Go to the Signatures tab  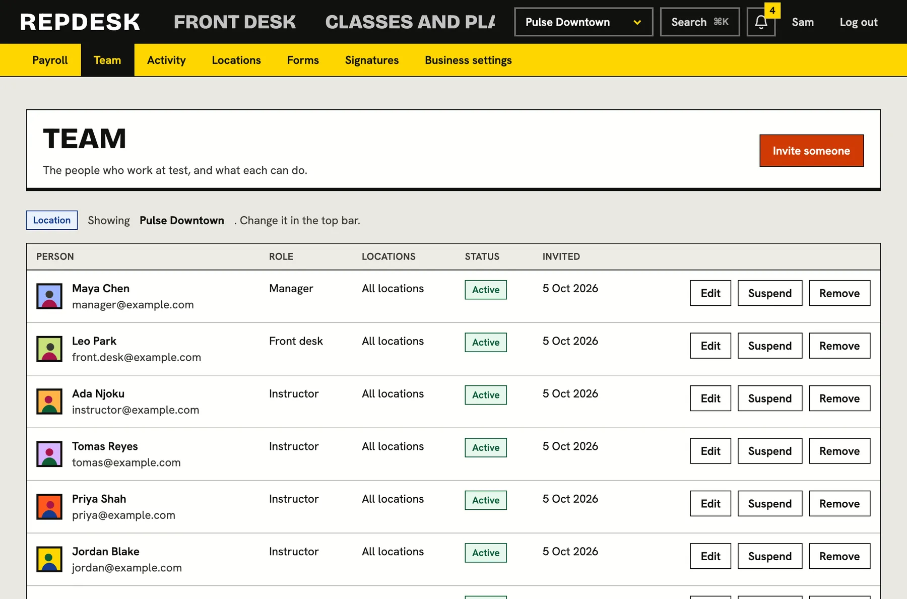click(372, 60)
